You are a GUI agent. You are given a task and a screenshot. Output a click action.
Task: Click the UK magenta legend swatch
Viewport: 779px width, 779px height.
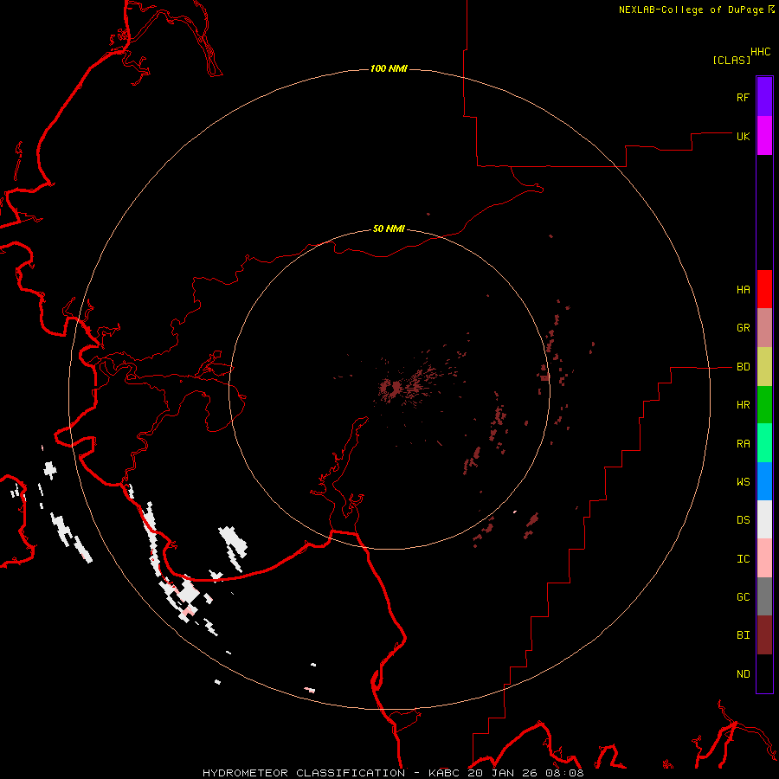(x=764, y=136)
